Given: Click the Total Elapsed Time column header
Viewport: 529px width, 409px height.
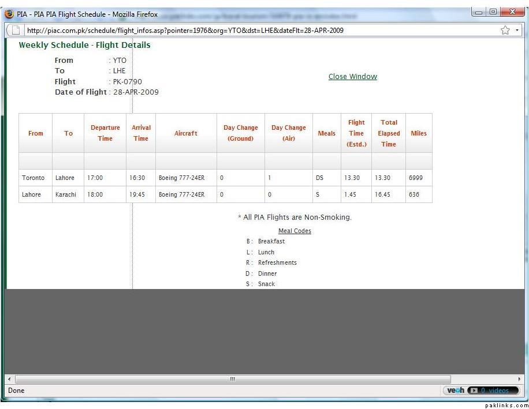Looking at the screenshot, I should 389,133.
